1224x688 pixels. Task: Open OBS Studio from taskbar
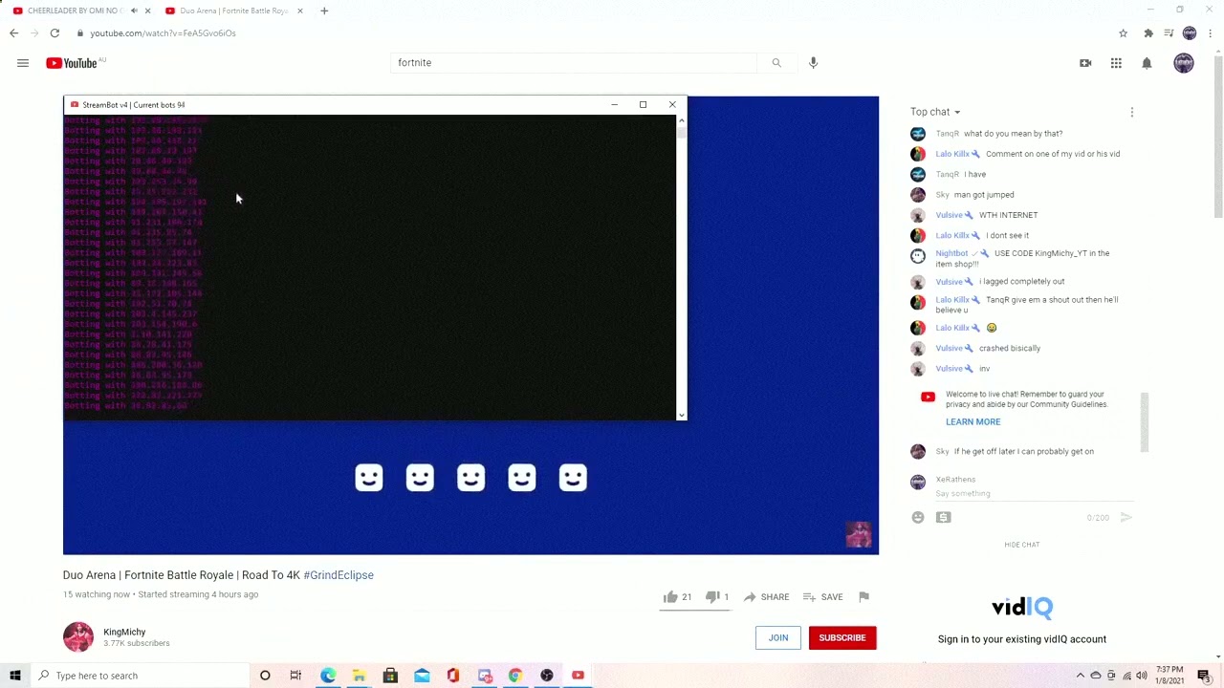[547, 676]
